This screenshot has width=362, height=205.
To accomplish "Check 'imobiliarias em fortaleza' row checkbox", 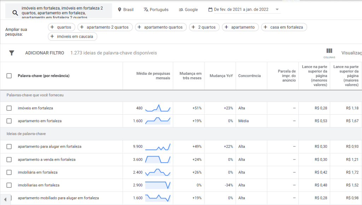I will click(9, 185).
